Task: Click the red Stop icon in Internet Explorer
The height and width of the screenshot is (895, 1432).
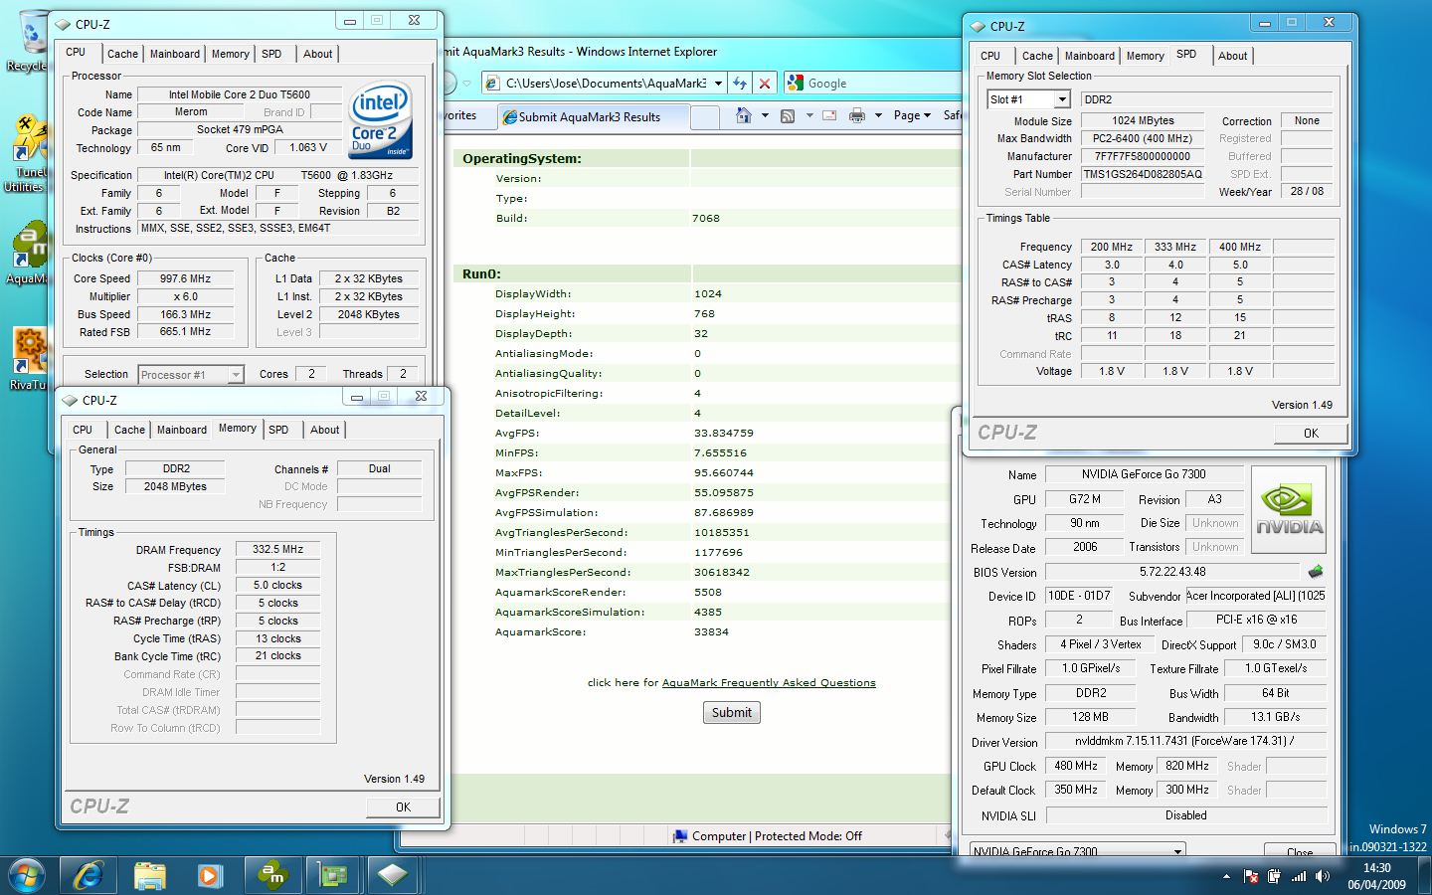Action: point(764,84)
